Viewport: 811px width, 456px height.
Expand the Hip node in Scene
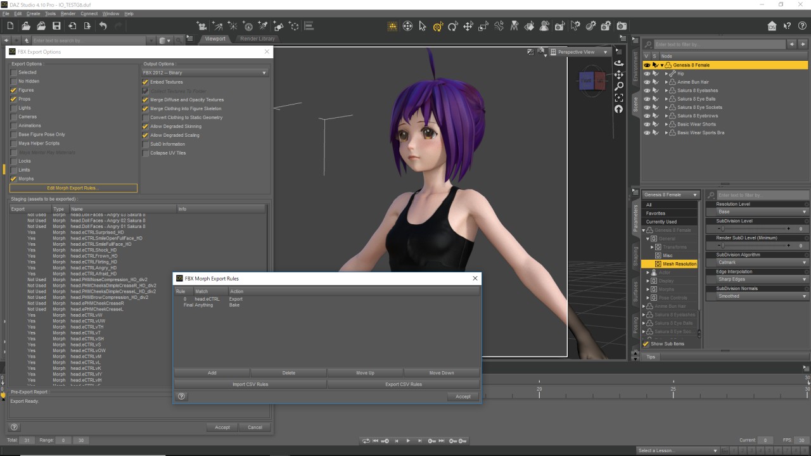666,73
